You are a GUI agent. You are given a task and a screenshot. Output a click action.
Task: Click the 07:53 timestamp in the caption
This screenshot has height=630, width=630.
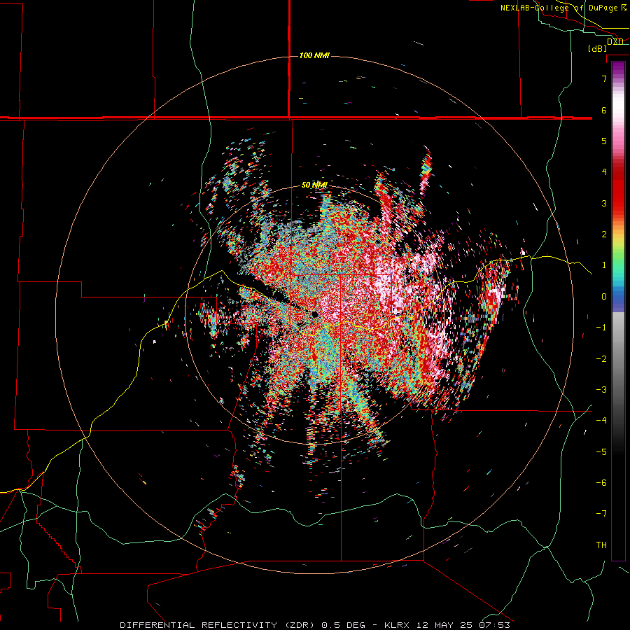point(495,625)
